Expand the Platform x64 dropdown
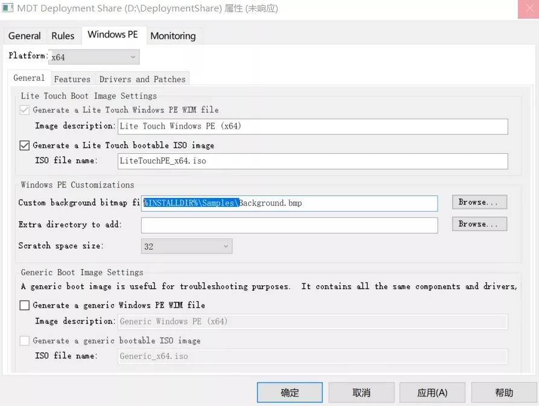The height and width of the screenshot is (406, 539). pos(94,57)
